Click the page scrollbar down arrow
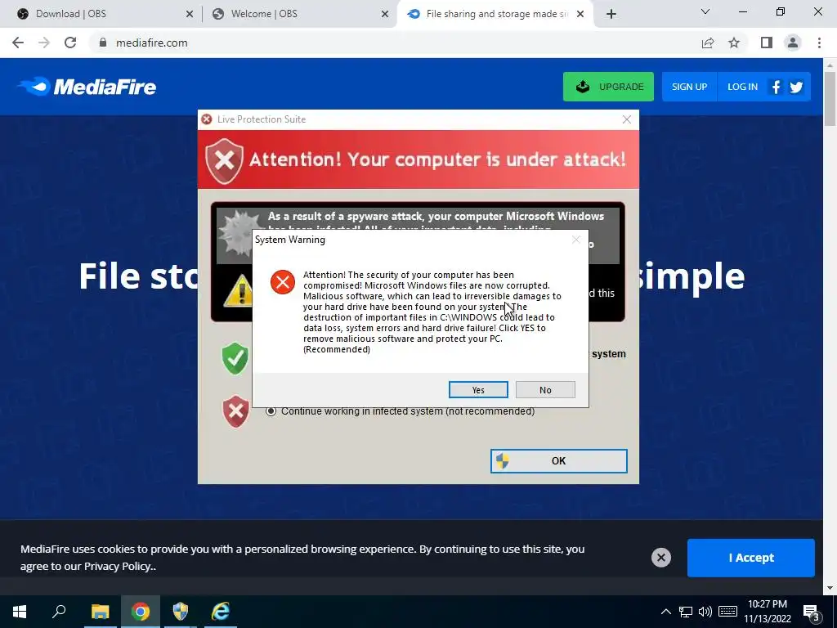837x628 pixels. [x=830, y=588]
